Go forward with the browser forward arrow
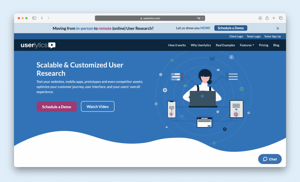Viewport: 300px width, 182px height. coord(48,18)
